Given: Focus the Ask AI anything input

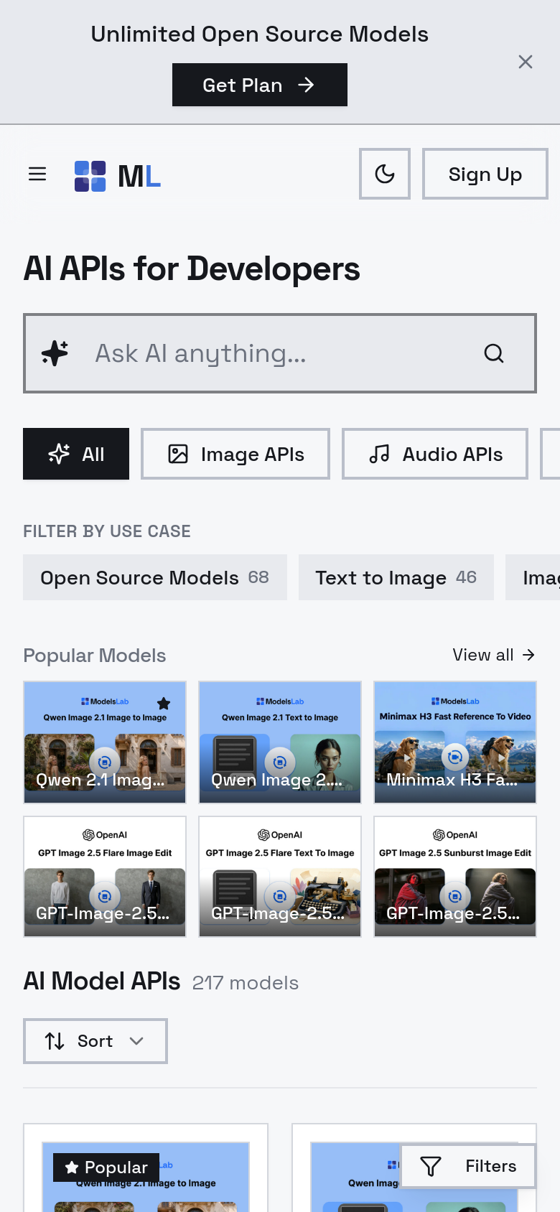Looking at the screenshot, I should [x=280, y=353].
